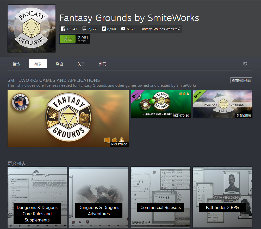This screenshot has width=261, height=229.
Task: Open the SMITEWORKS GAMES AND APPLICATIONS heading
Action: pos(54,80)
